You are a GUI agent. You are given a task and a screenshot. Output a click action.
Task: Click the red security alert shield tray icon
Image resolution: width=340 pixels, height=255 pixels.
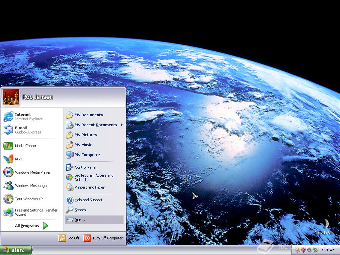coord(303,250)
